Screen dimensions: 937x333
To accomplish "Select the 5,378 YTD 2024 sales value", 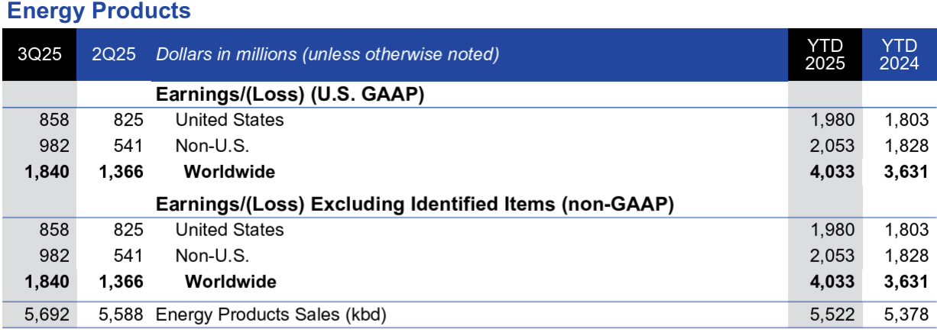I will coord(907,315).
